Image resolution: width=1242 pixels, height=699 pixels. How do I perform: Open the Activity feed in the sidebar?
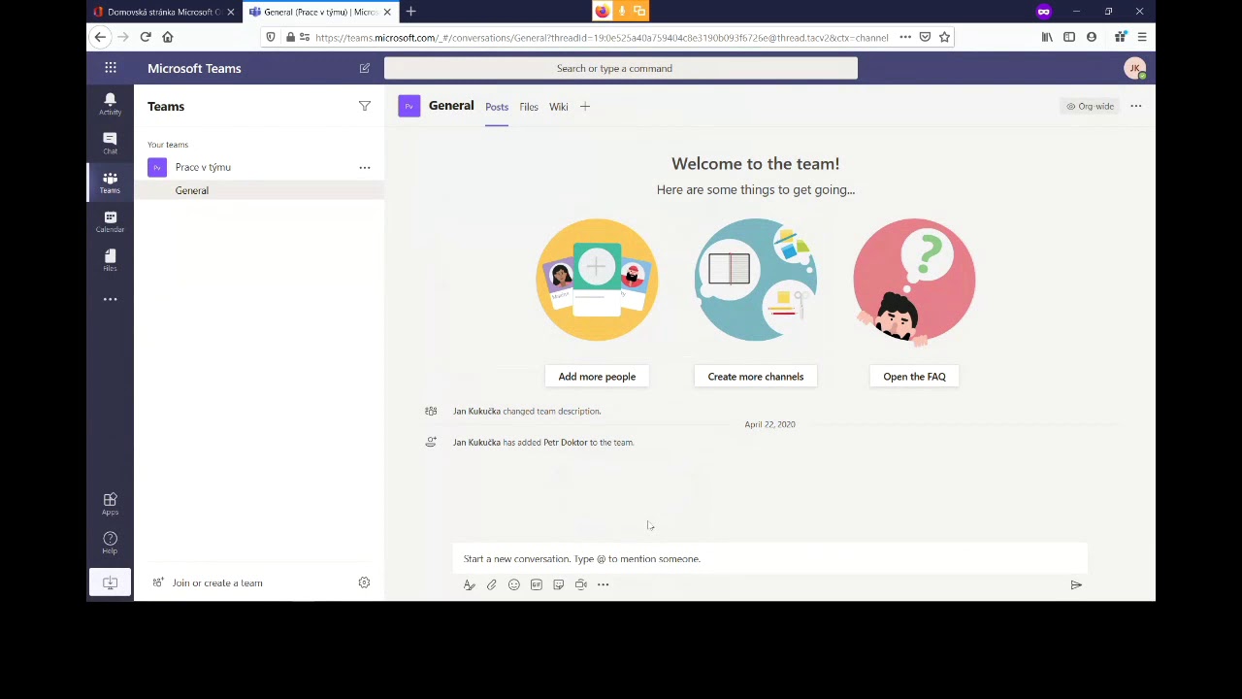click(x=110, y=104)
